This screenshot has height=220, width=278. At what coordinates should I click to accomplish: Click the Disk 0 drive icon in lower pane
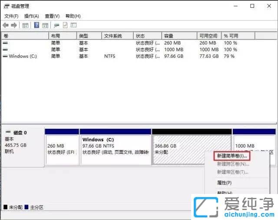coord(8,132)
